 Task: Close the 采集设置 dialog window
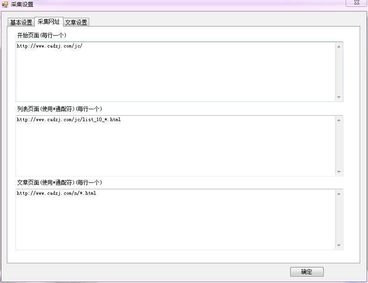click(x=357, y=3)
